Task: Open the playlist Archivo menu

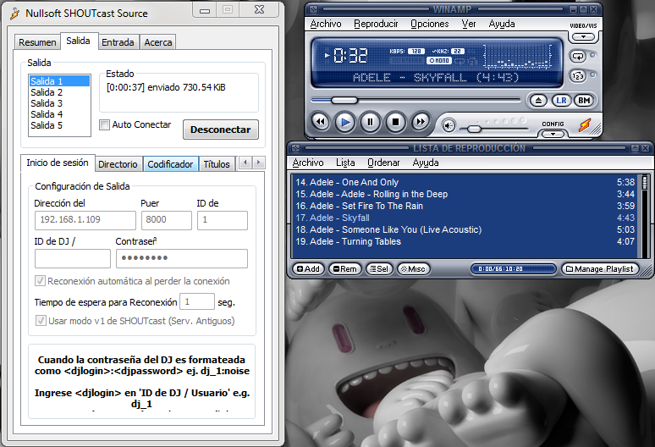Action: pyautogui.click(x=308, y=163)
